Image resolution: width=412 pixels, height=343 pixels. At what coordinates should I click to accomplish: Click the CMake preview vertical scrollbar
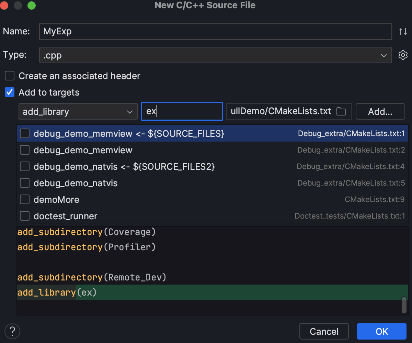pos(404,305)
